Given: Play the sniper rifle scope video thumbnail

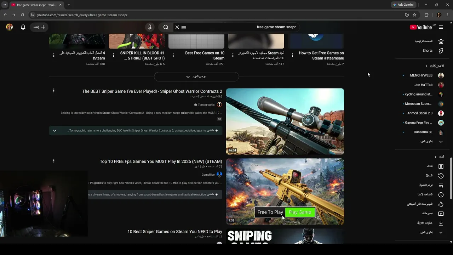Looking at the screenshot, I should (x=285, y=121).
